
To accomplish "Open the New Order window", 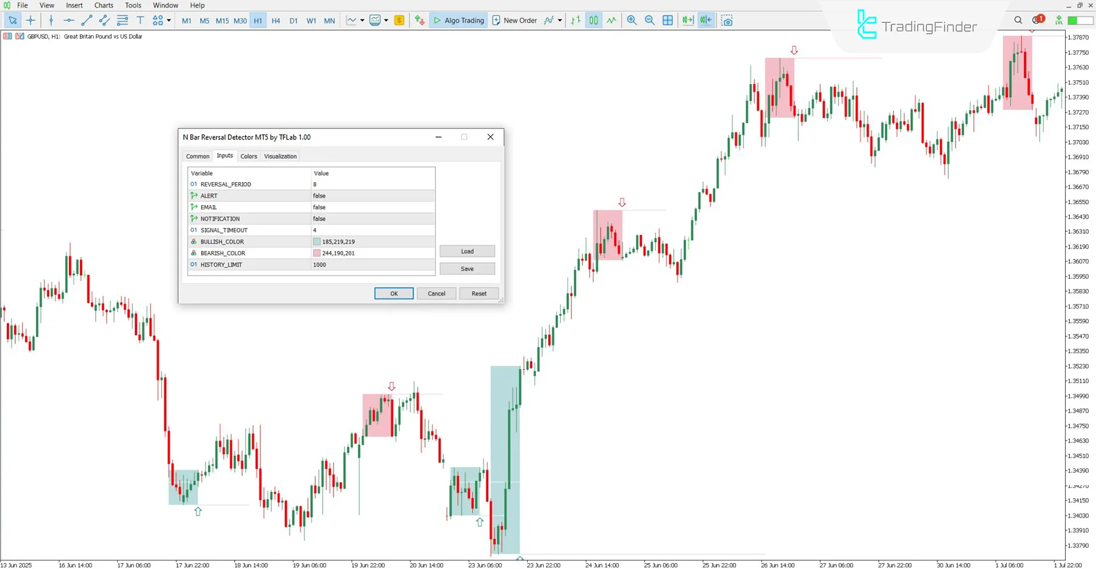I will point(515,20).
